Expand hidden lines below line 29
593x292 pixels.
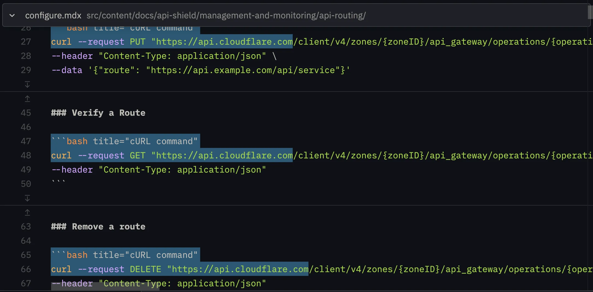tap(27, 84)
